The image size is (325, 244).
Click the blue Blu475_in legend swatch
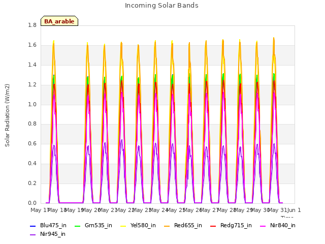(x=33, y=226)
